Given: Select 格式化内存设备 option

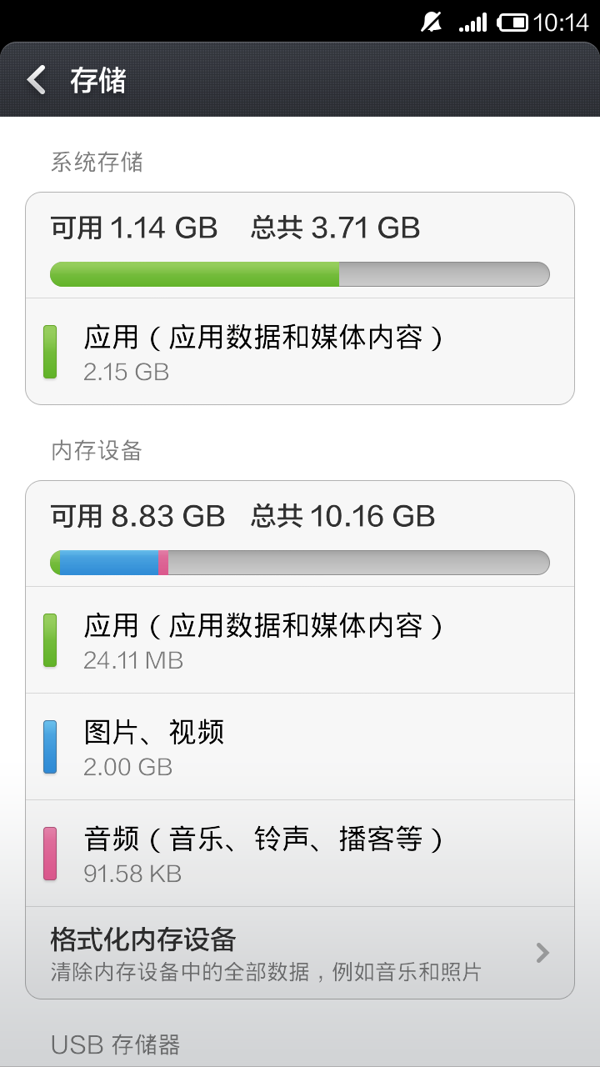Looking at the screenshot, I should (x=143, y=939).
